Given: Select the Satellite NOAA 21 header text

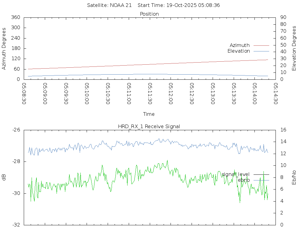Looking at the screenshot, I should coord(109,5).
